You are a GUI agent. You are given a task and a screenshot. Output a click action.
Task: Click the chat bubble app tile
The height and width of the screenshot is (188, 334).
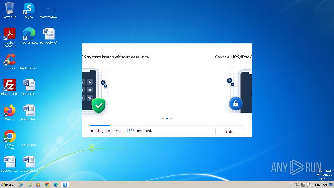point(90,98)
